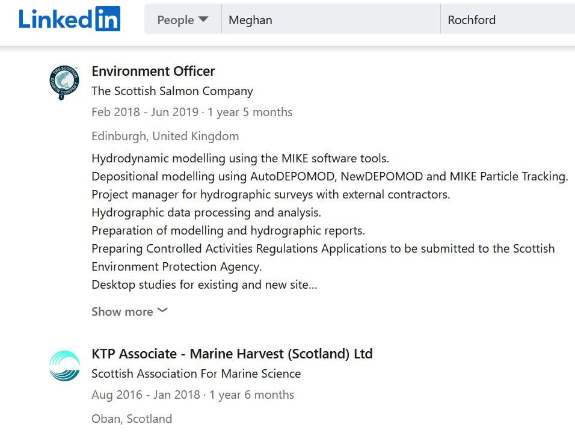Open The Scottish Salmon Company page
Viewport: 575px width, 433px height.
(172, 91)
